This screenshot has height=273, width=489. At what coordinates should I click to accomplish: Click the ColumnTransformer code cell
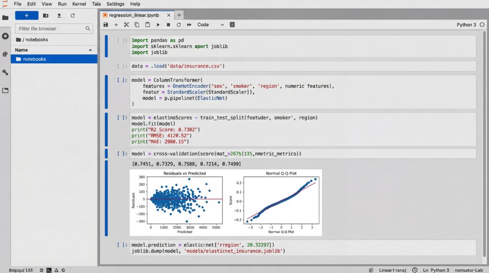[302, 92]
